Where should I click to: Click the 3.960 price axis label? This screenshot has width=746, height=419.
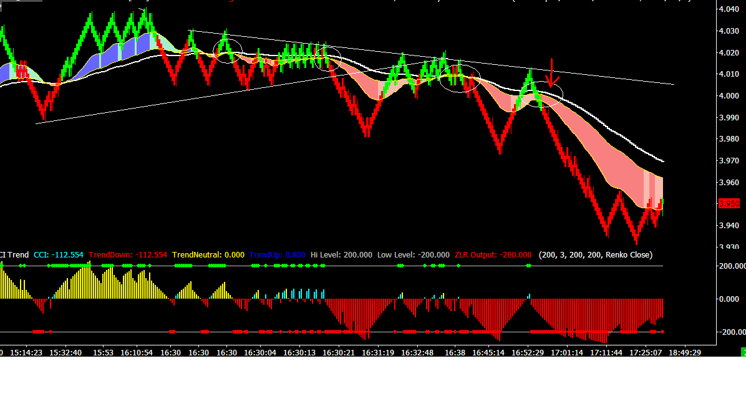[729, 182]
